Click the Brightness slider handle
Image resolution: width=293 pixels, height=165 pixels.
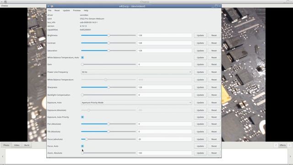(x=109, y=35)
